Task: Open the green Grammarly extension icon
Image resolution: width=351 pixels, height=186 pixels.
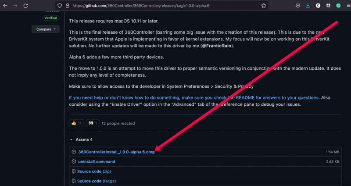Action: (x=338, y=6)
